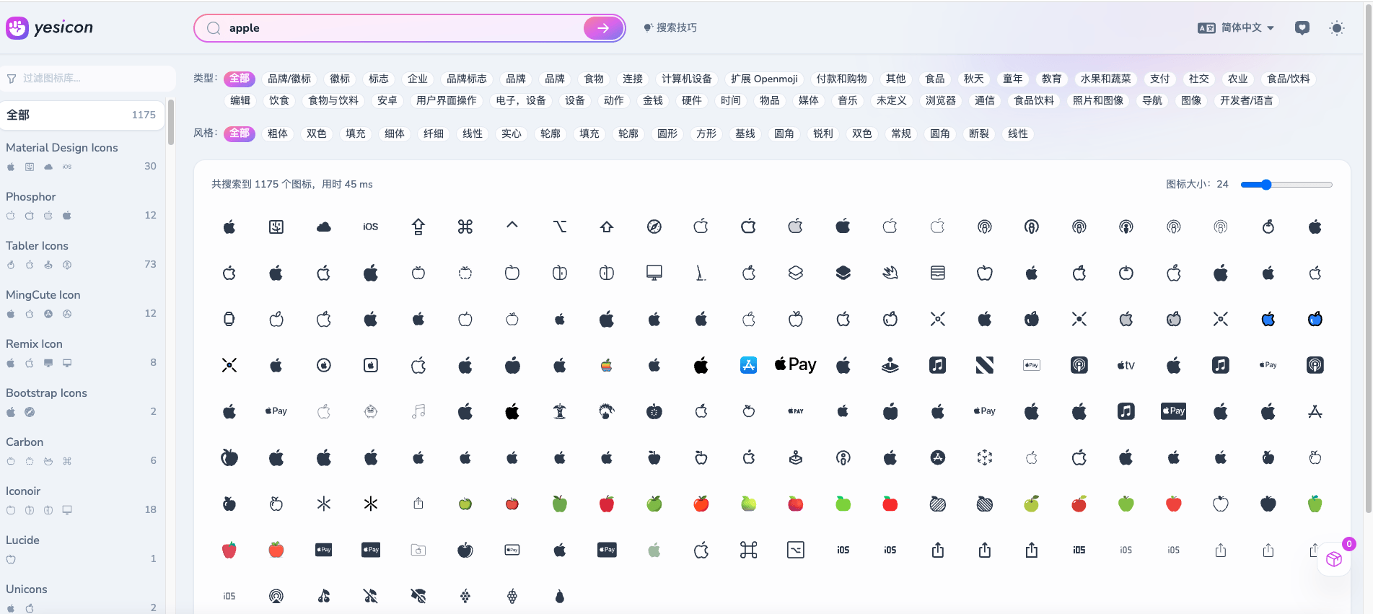Open the 搜索技巧 search tips link

pos(670,27)
